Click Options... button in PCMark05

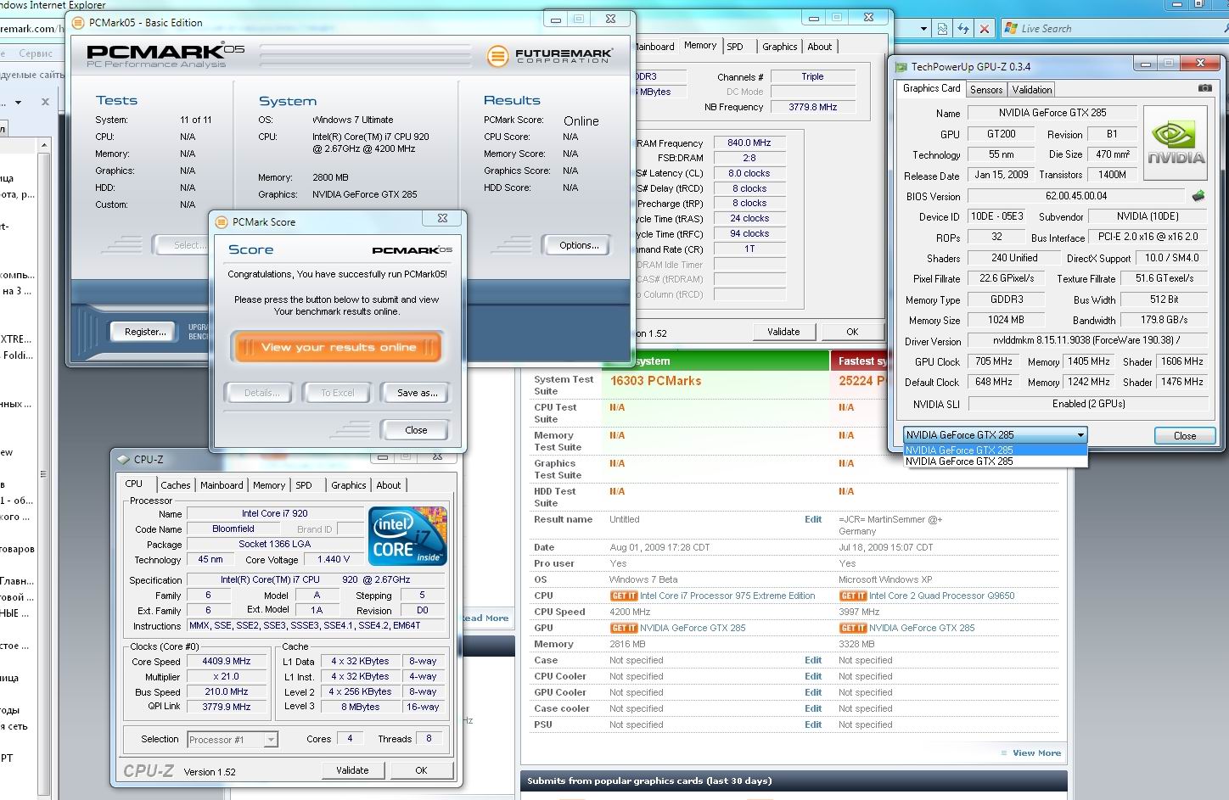pos(579,245)
